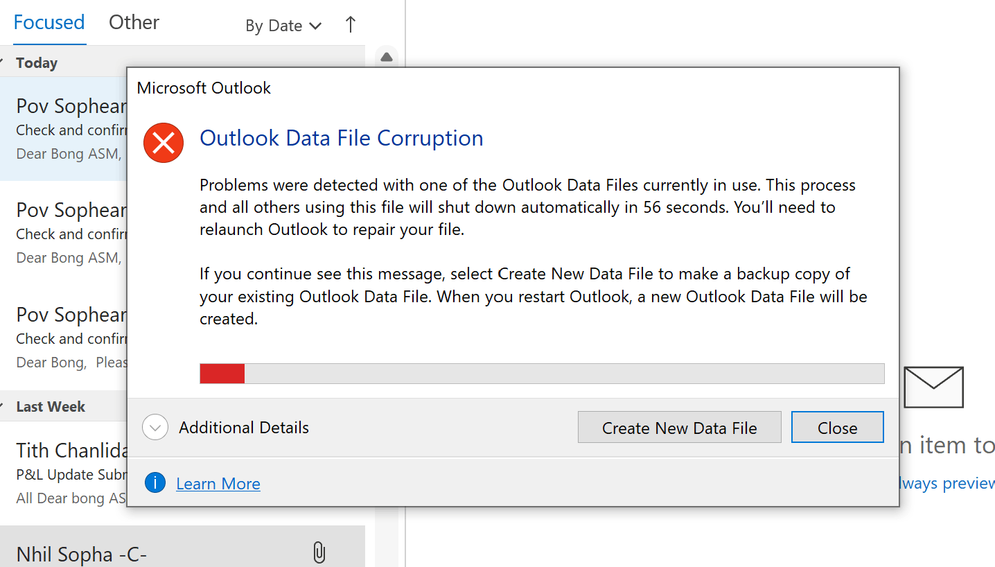Open the Learn More link
This screenshot has width=995, height=567.
[x=218, y=482]
